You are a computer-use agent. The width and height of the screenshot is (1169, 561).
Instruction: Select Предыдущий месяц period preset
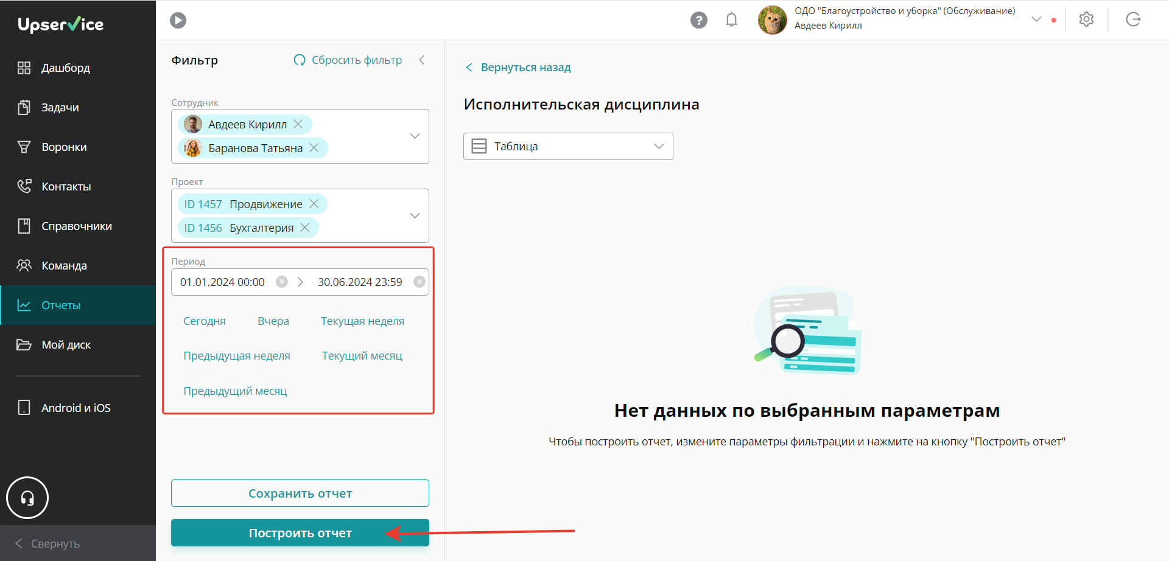(235, 391)
